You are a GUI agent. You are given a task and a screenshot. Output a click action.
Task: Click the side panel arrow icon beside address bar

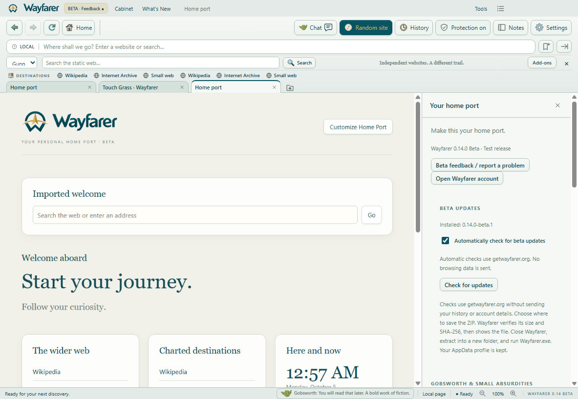tap(564, 46)
